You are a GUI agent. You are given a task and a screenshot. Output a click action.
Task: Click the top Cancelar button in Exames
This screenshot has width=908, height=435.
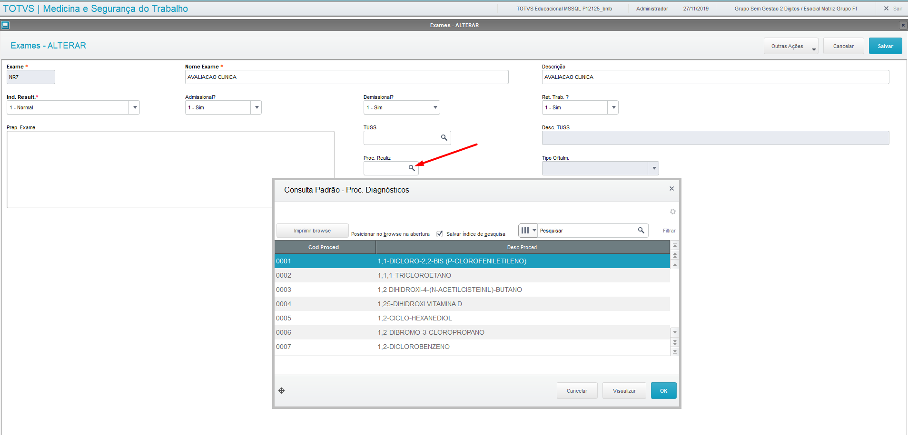843,46
